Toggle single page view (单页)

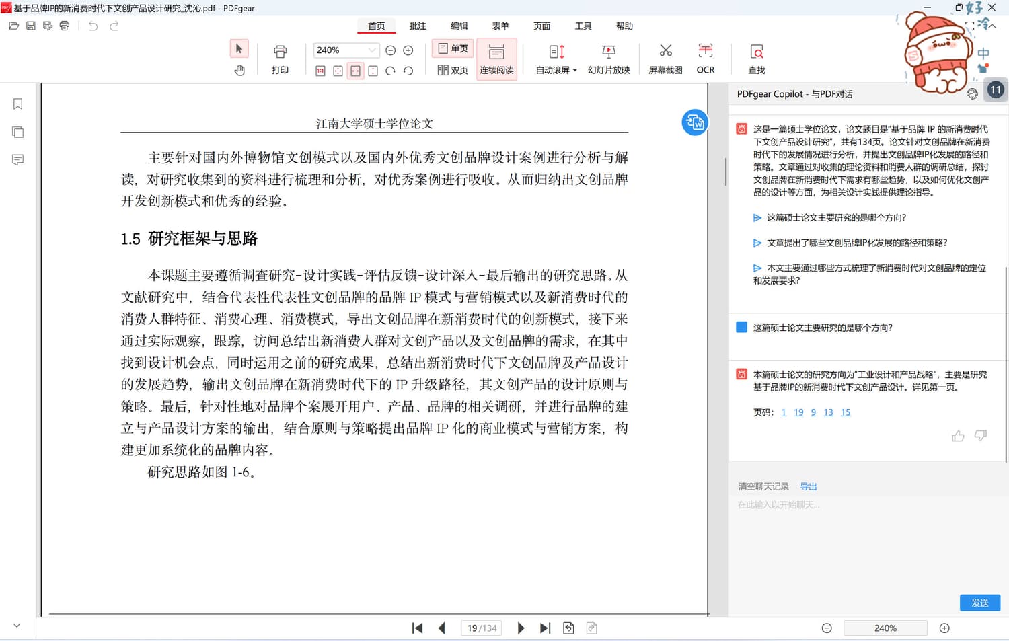coord(453,48)
